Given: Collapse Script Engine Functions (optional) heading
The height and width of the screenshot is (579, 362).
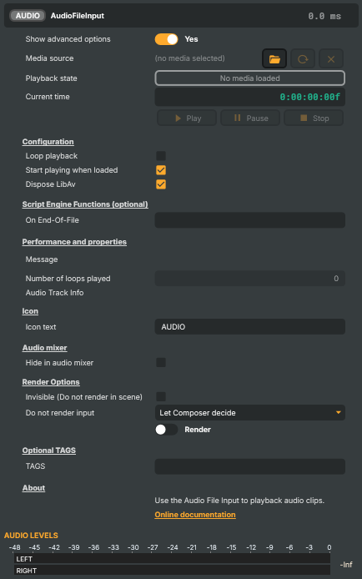Looking at the screenshot, I should click(x=85, y=204).
